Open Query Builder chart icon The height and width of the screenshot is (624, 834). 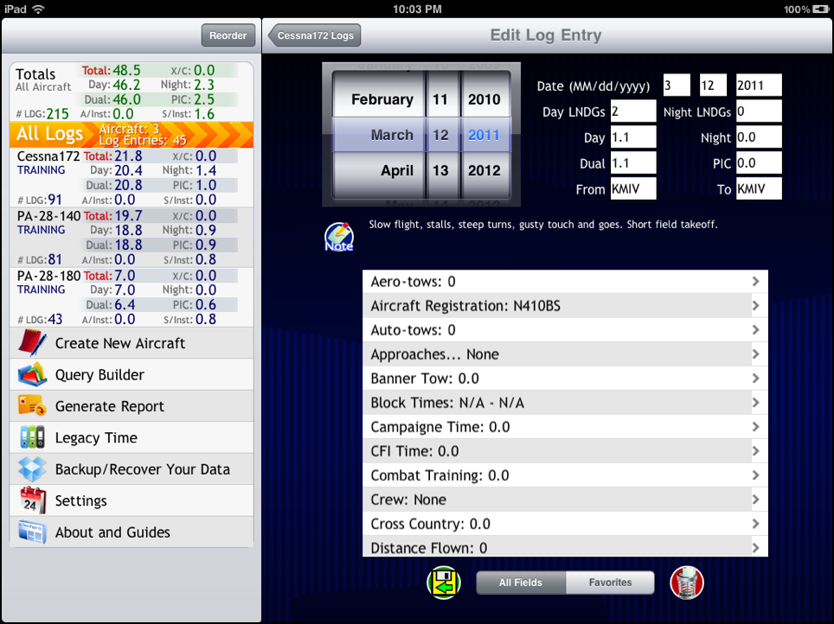(33, 375)
